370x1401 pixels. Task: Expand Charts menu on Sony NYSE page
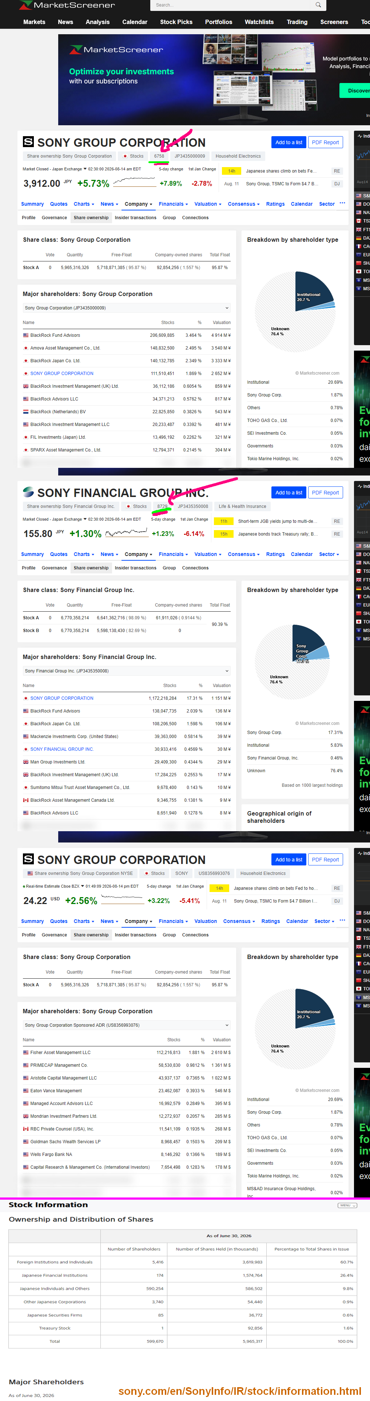(84, 921)
